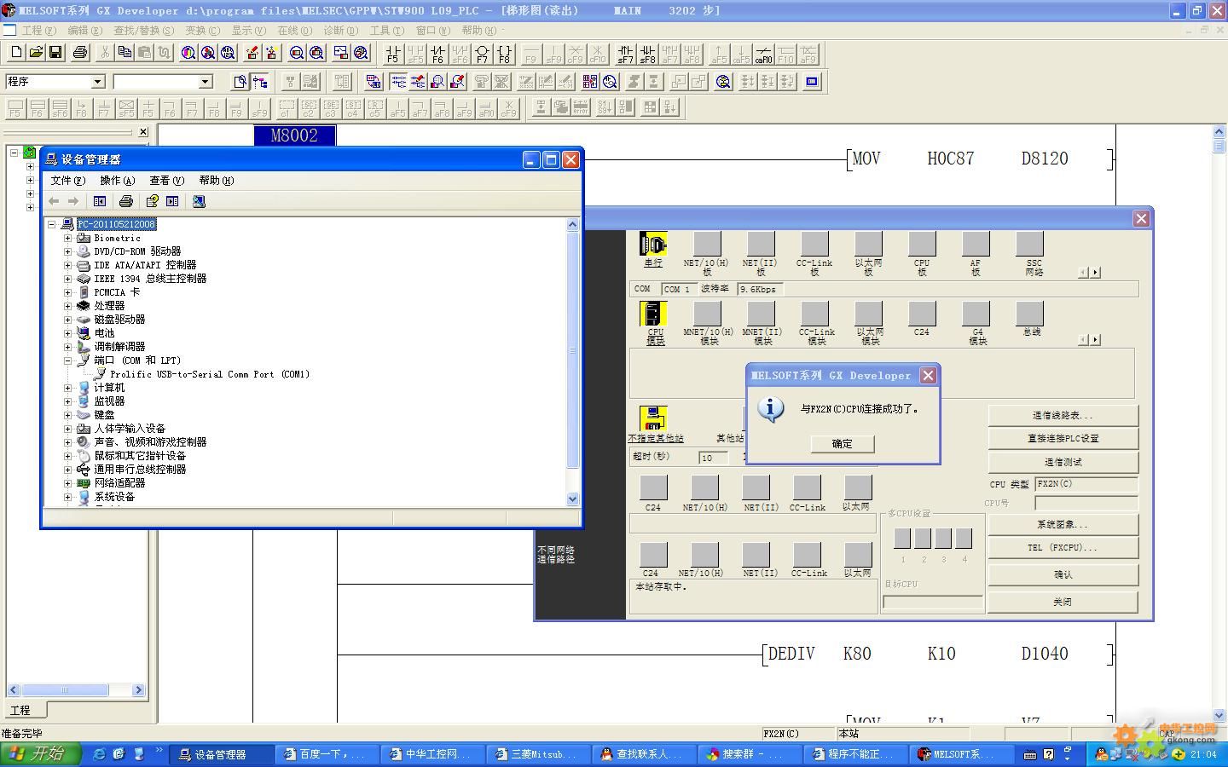This screenshot has height=767, width=1228.
Task: Click the 系统图象... button
Action: coord(1063,525)
